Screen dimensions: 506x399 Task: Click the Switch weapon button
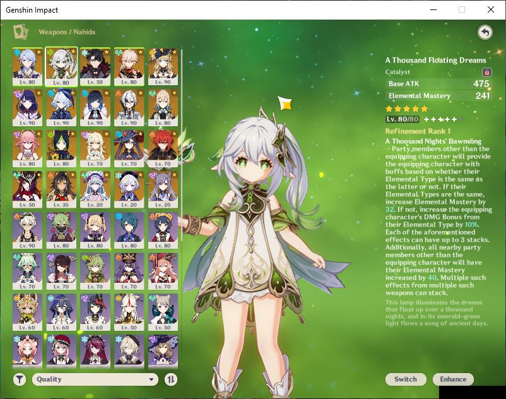pos(406,379)
